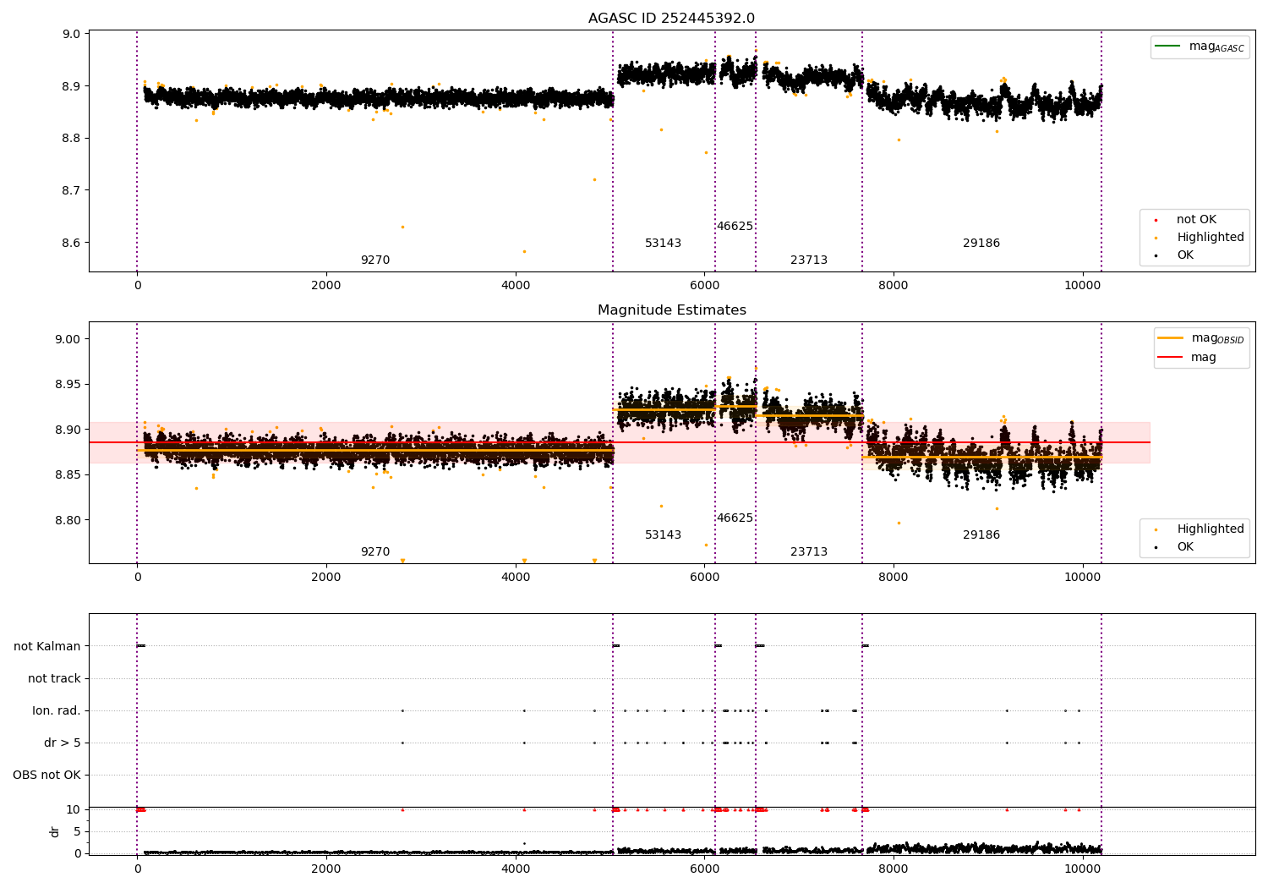The image size is (1268, 888).
Task: Click OBSID label 29186 in Magnitude Estimates plot
Action: [x=981, y=534]
